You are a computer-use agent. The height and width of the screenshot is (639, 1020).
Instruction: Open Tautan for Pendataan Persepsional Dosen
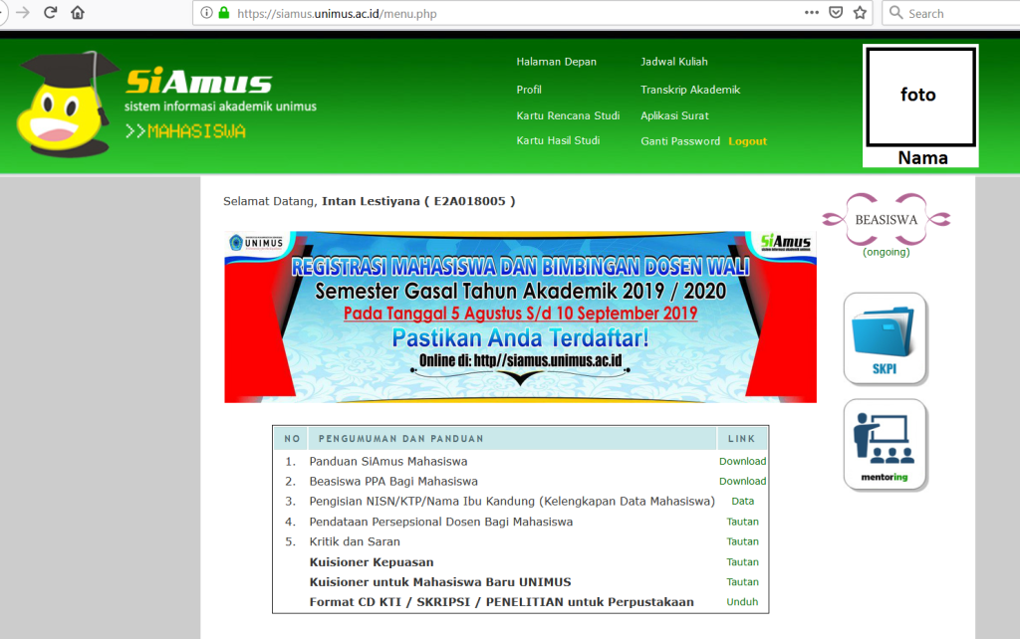(x=742, y=522)
